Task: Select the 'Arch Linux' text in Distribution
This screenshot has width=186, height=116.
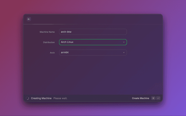Action: pos(67,42)
